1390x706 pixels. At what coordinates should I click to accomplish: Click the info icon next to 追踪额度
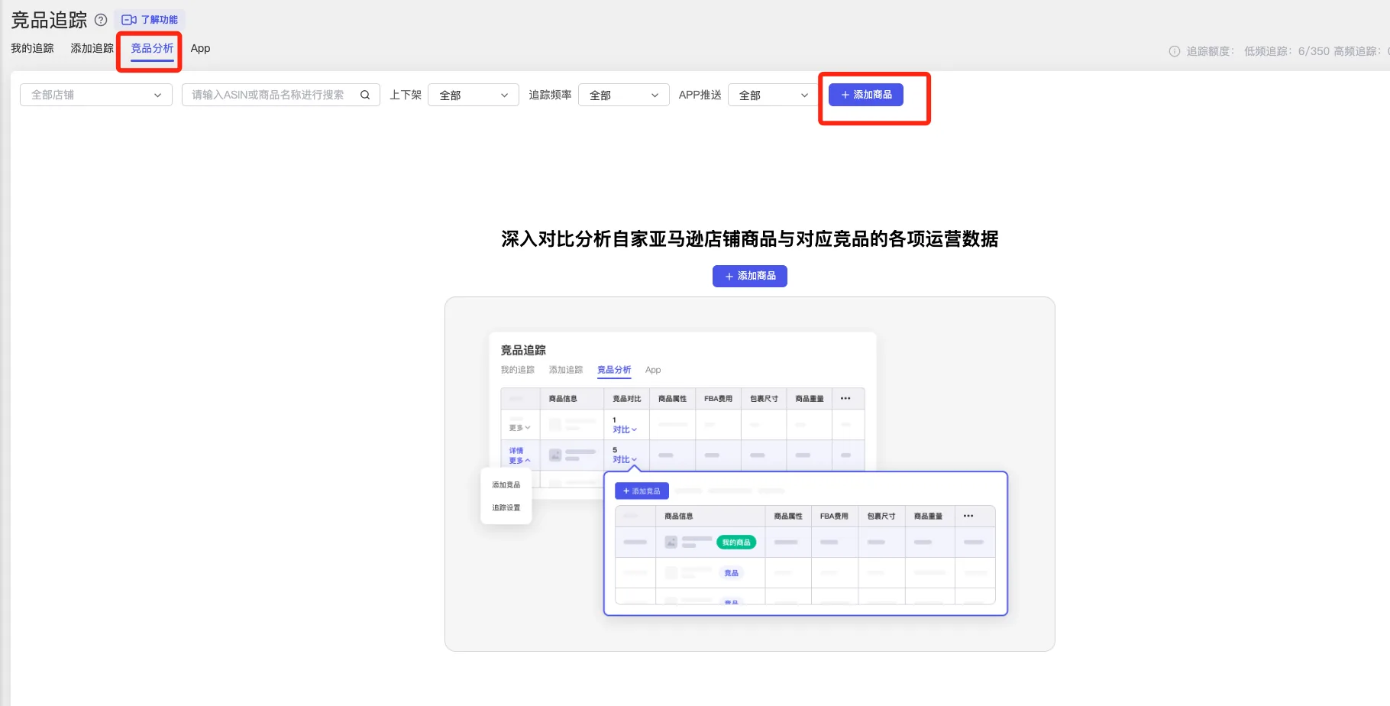[x=1175, y=51]
